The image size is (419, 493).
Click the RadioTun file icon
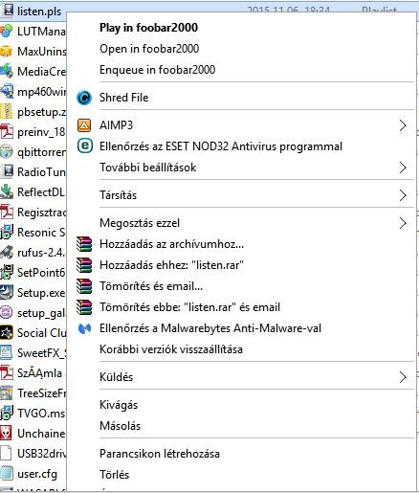pyautogui.click(x=7, y=172)
